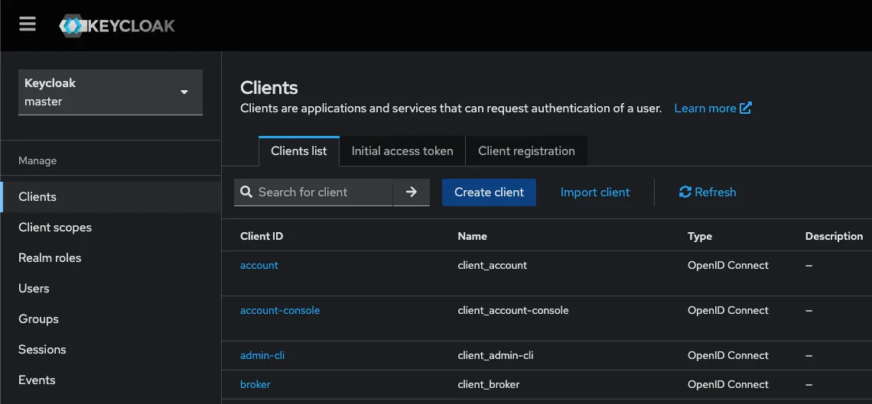This screenshot has height=404, width=872.
Task: Open Clients in sidebar
Action: 111,197
